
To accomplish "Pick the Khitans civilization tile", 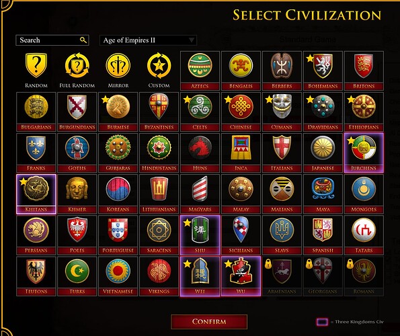I will tap(36, 194).
